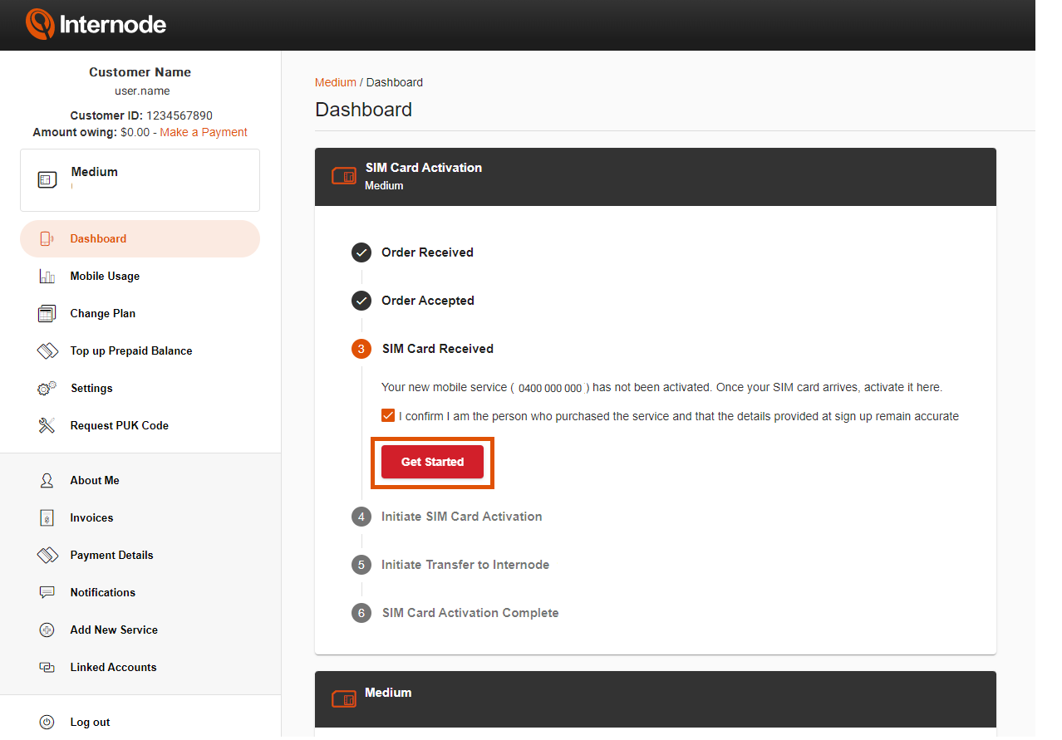Click the SIM Card Received step title
Image resolution: width=1062 pixels, height=740 pixels.
438,349
